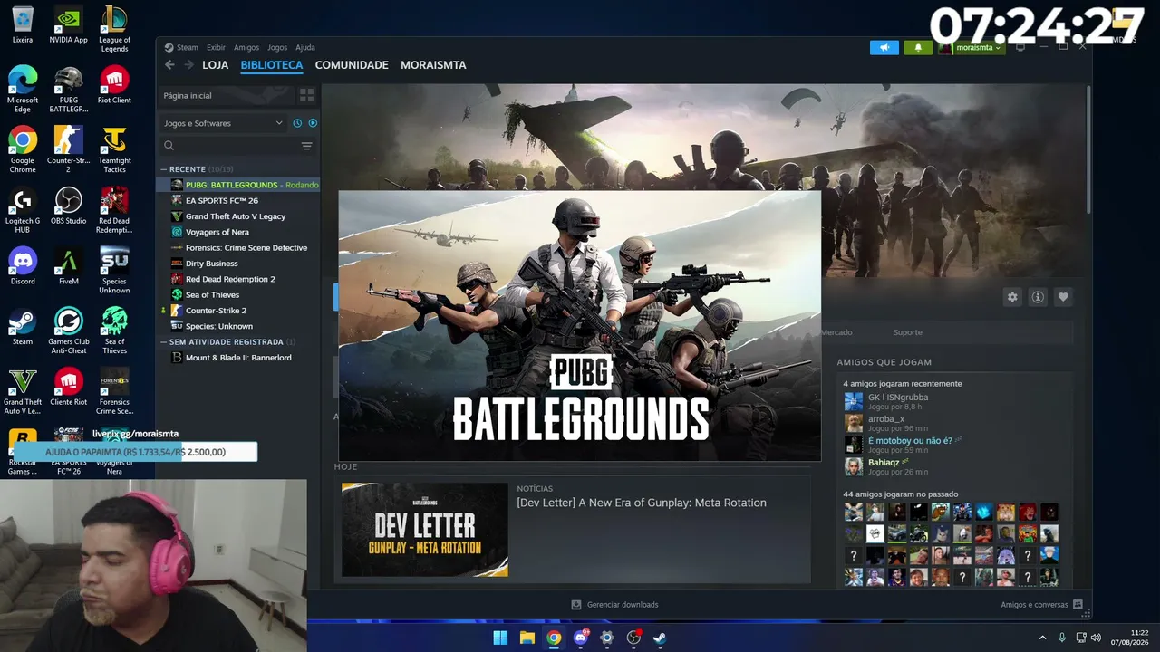Open the Steam logo menu
1160x652 pixels.
180,48
